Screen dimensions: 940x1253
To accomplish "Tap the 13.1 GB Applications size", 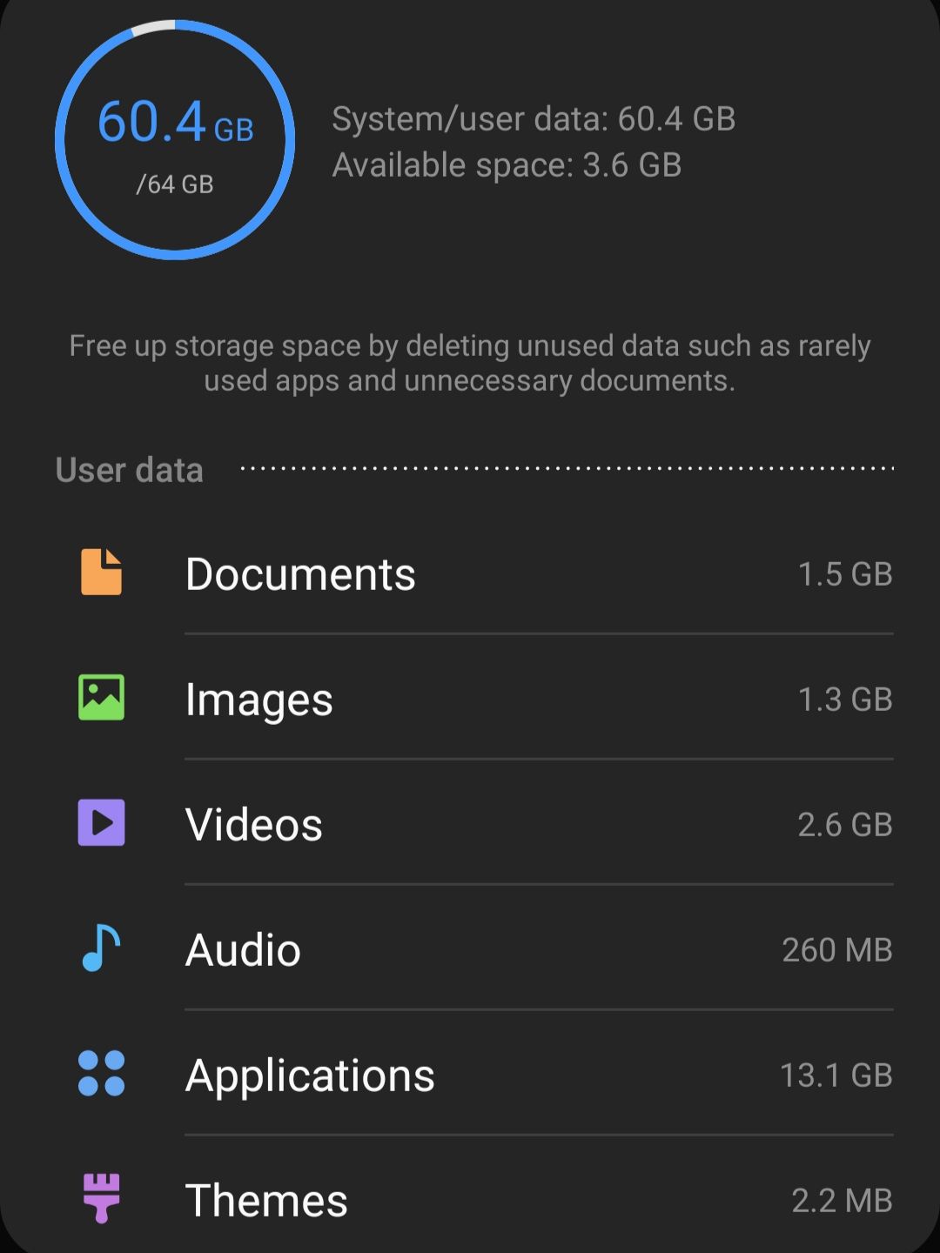I will (836, 1075).
